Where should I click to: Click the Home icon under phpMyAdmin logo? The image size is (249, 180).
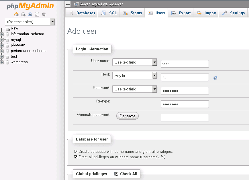coord(16,14)
